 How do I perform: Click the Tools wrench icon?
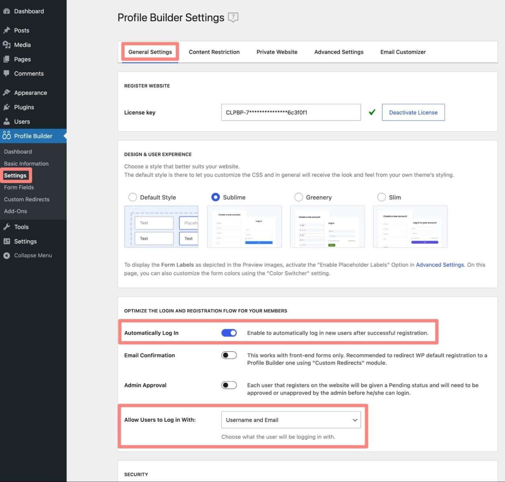click(x=6, y=227)
